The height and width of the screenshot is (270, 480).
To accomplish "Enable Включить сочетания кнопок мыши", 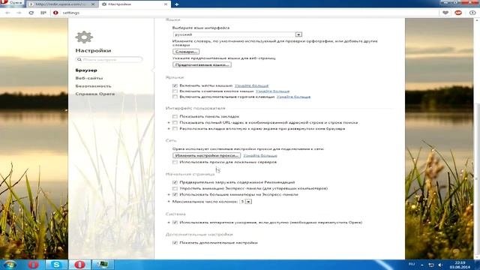I will (x=175, y=91).
